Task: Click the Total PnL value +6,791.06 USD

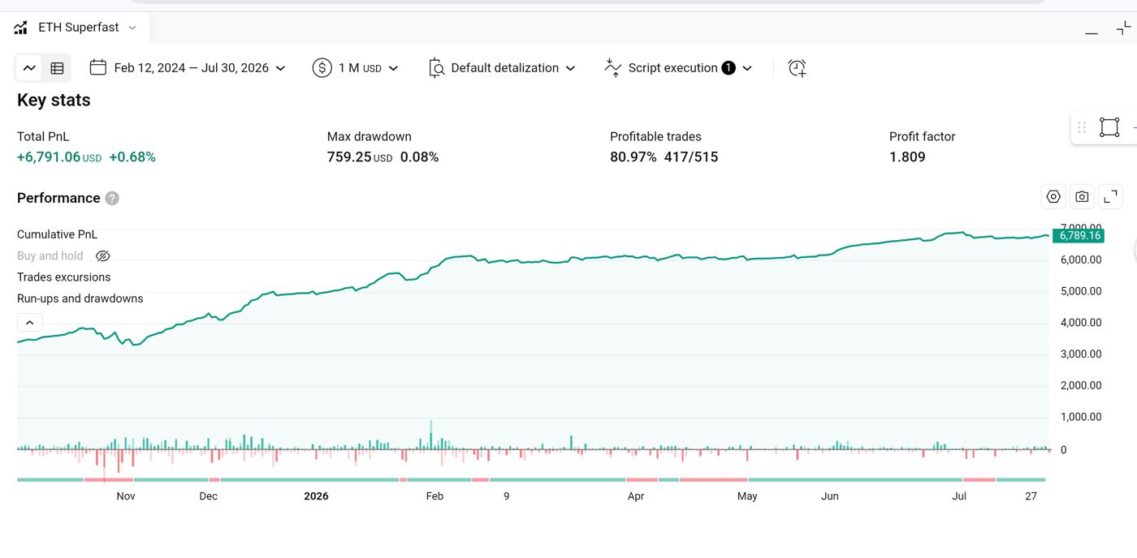Action: tap(59, 157)
